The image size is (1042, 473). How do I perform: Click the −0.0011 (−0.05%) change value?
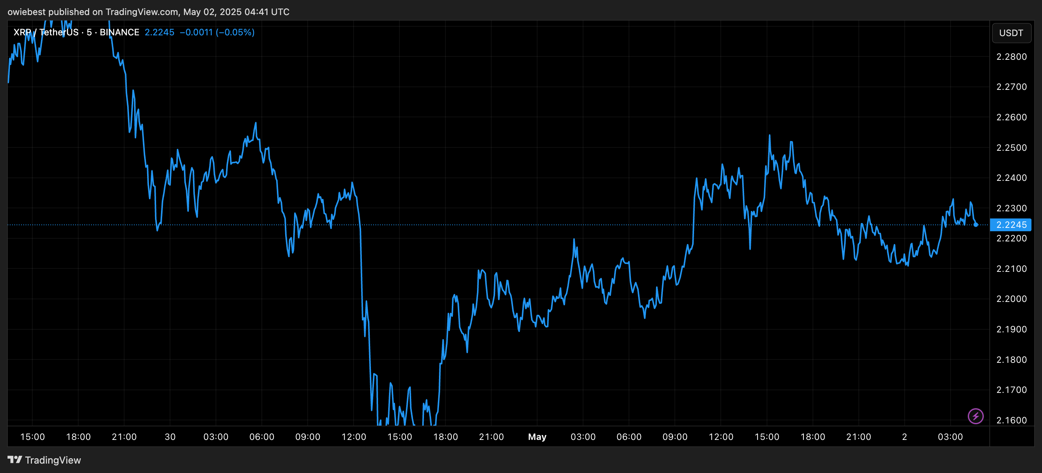[x=217, y=32]
